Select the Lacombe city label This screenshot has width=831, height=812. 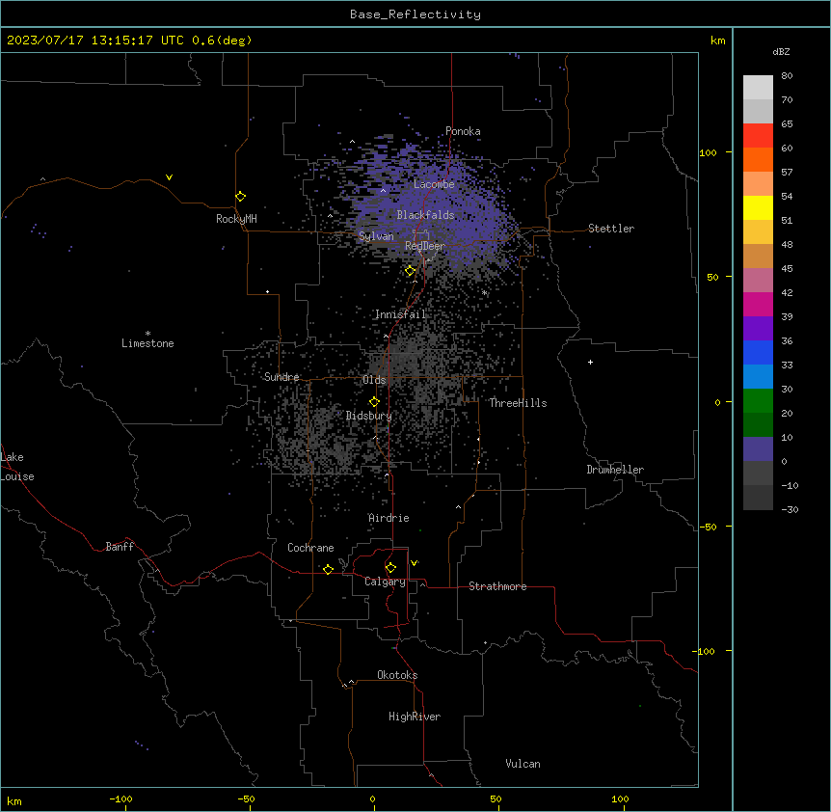pyautogui.click(x=434, y=184)
